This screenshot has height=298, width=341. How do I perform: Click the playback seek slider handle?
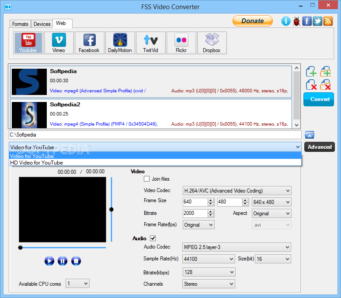[x=21, y=248]
